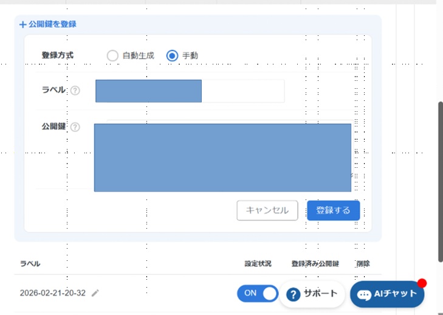Click the 設定状況 column header
Image resolution: width=443 pixels, height=315 pixels.
[258, 264]
